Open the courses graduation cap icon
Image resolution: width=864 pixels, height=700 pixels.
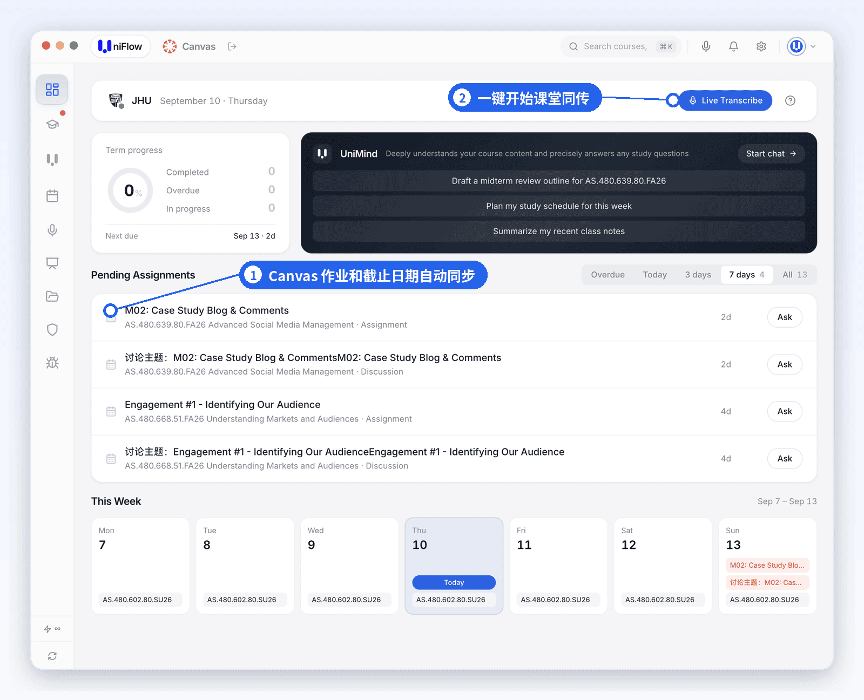pos(52,124)
